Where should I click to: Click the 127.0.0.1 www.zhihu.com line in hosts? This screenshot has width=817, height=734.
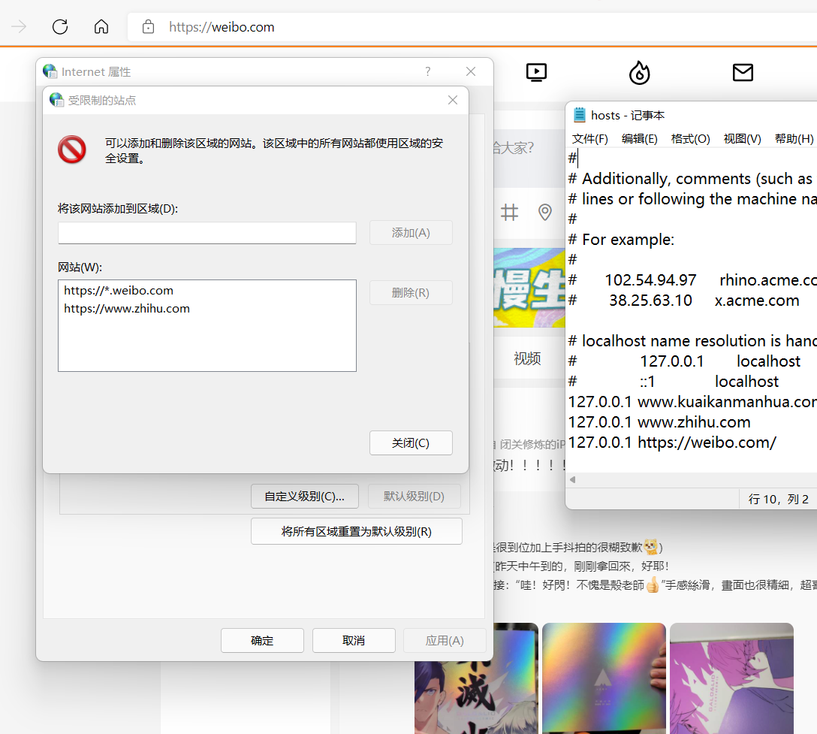pos(659,422)
